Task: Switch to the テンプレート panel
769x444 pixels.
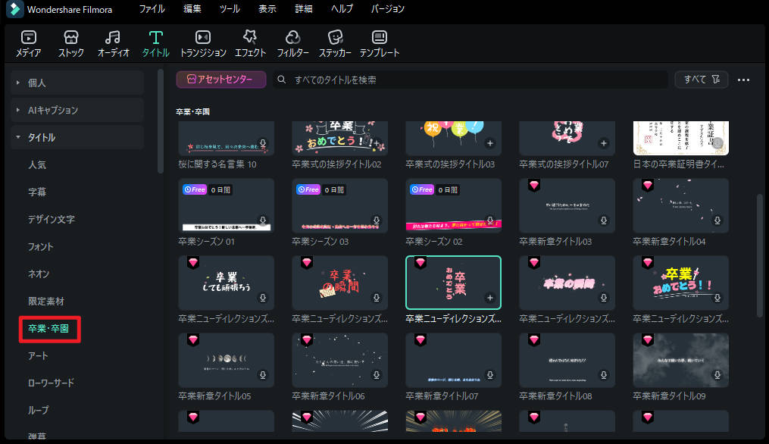Action: (x=379, y=43)
